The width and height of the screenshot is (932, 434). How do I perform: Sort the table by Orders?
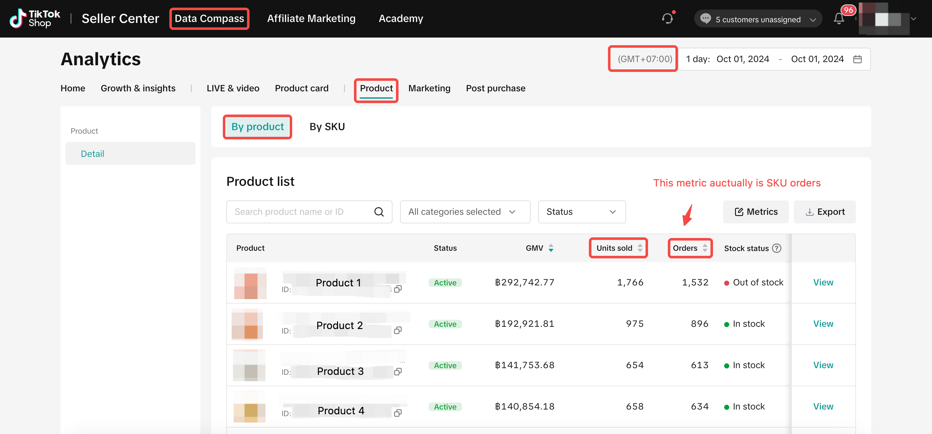(705, 248)
